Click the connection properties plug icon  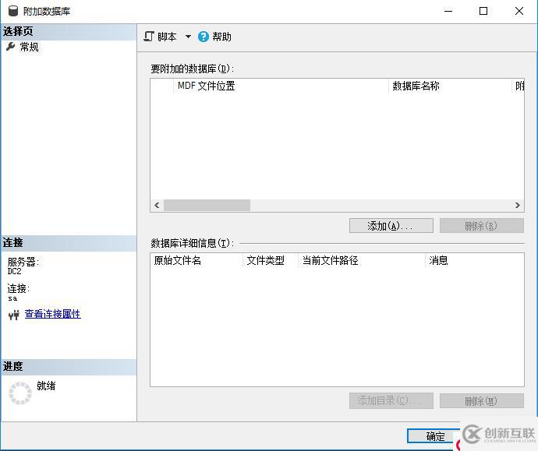pyautogui.click(x=14, y=314)
